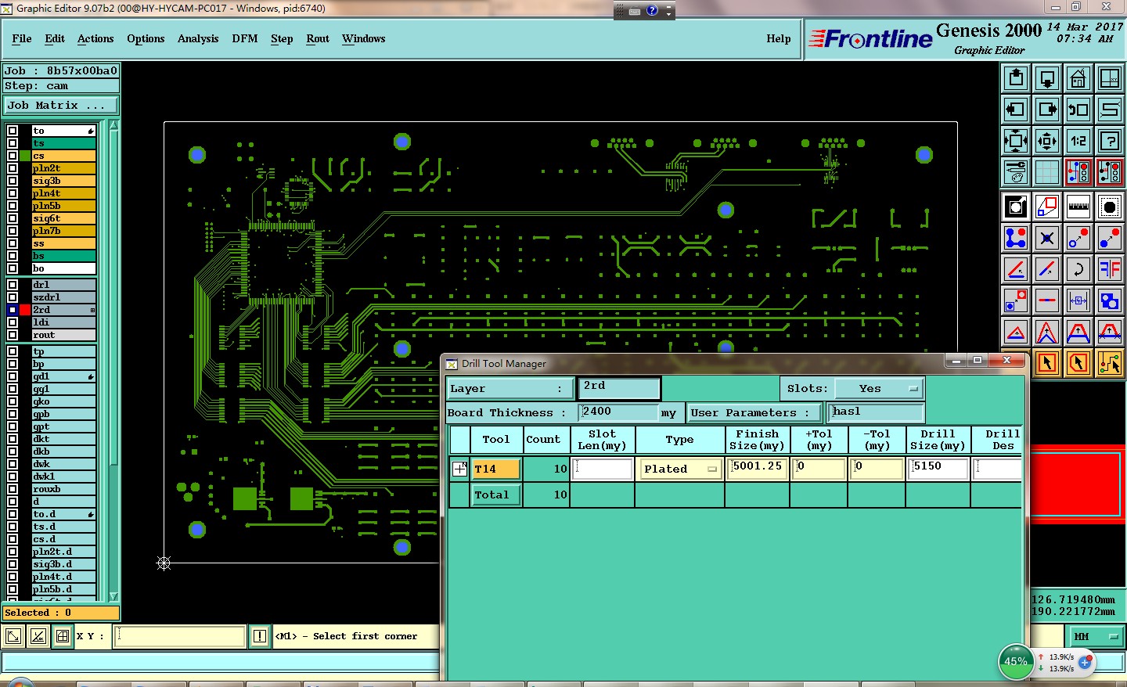This screenshot has height=687, width=1127.
Task: Click the grid display icon
Action: click(x=1047, y=172)
